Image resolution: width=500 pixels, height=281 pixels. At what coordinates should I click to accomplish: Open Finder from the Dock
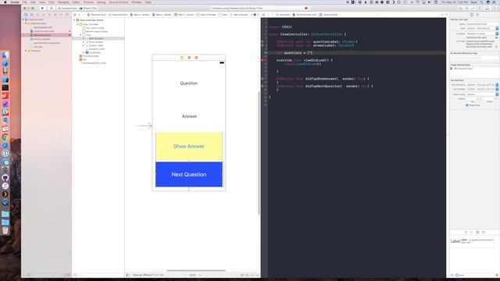(5, 55)
